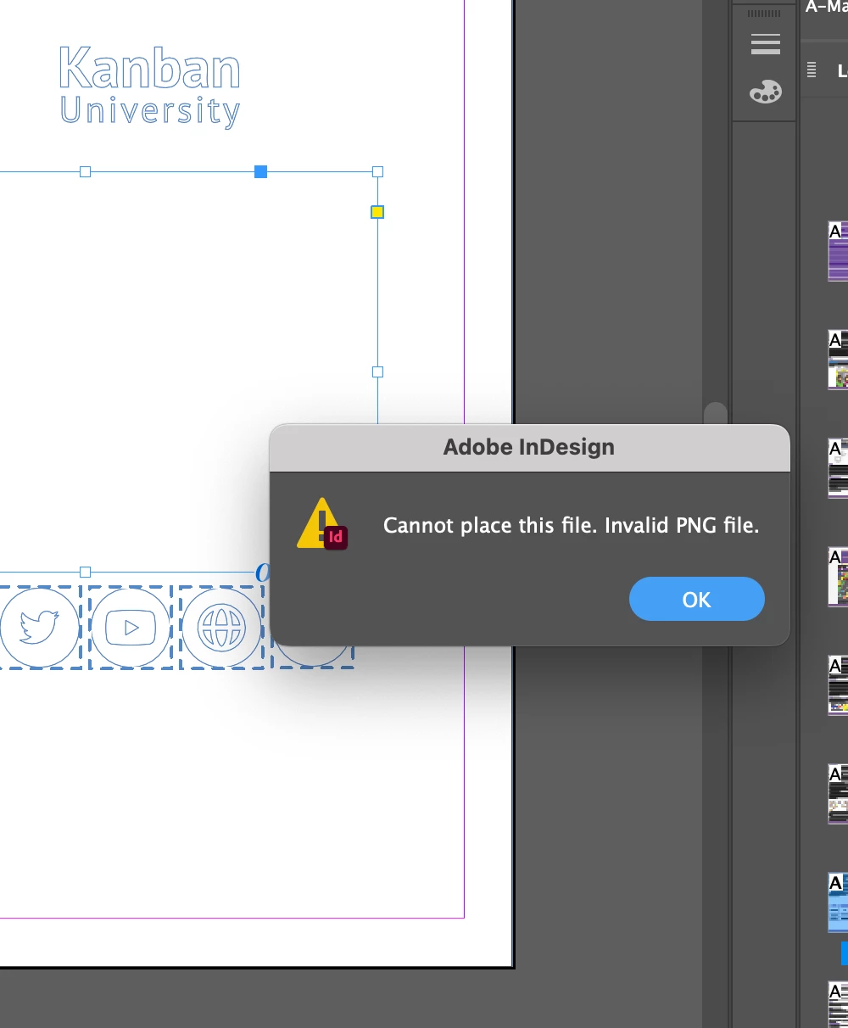848x1028 pixels.
Task: Click the solid blue top-center frame handle
Action: [261, 171]
